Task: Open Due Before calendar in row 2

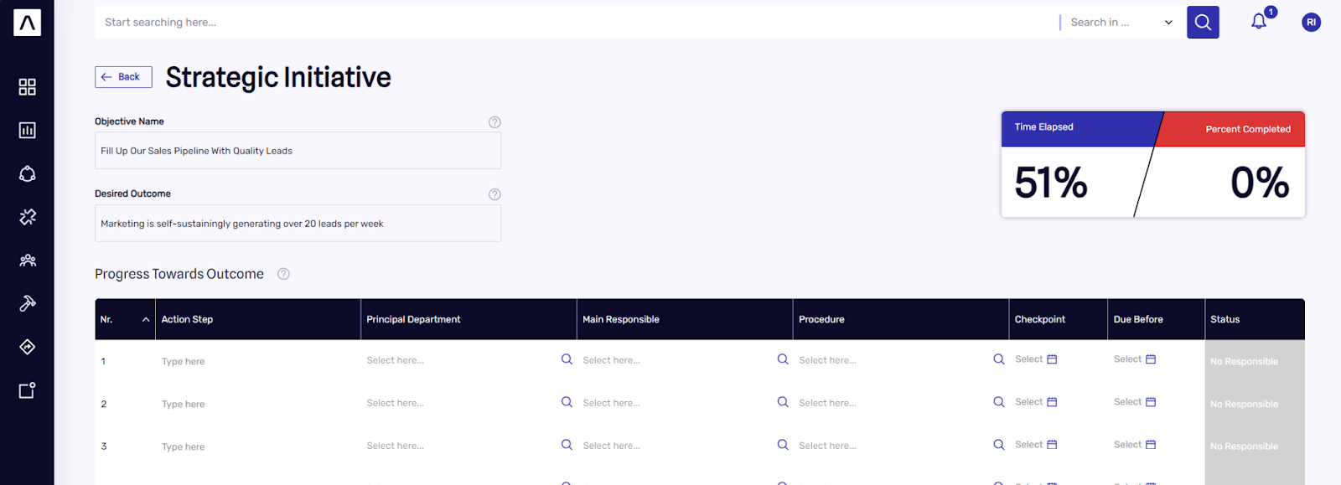Action: pyautogui.click(x=1151, y=402)
